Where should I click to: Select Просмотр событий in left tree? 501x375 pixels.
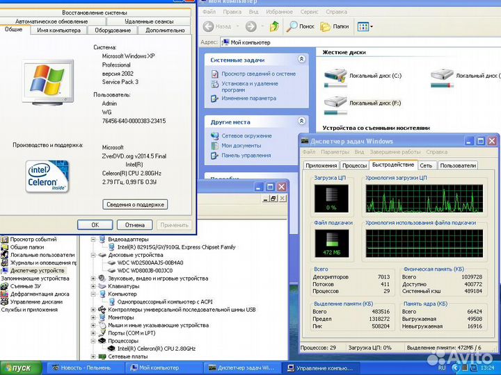(33, 240)
